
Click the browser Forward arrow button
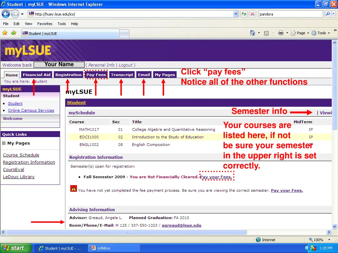tap(15, 14)
